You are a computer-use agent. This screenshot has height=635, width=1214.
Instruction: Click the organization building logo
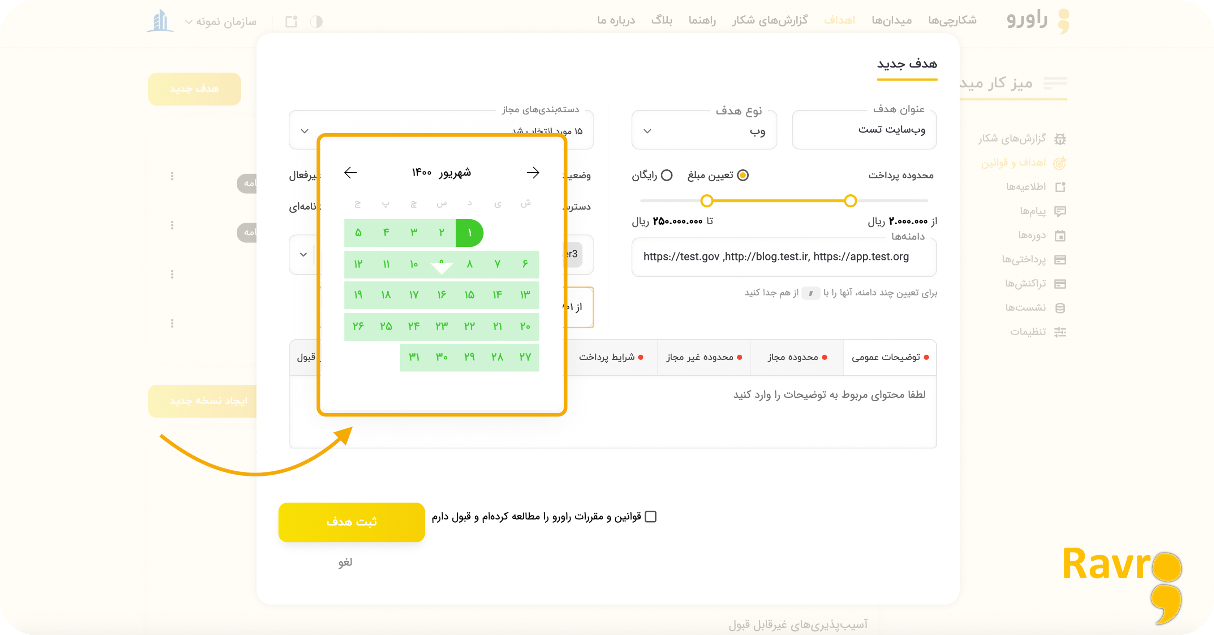tap(160, 21)
